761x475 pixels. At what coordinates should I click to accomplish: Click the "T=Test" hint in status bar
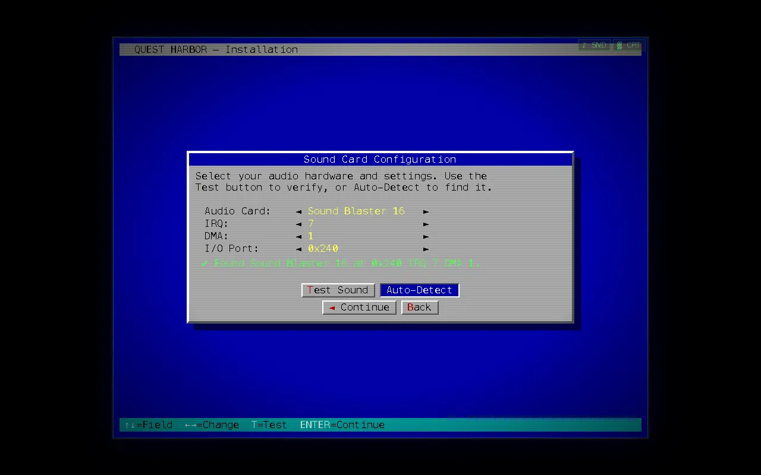click(x=269, y=425)
